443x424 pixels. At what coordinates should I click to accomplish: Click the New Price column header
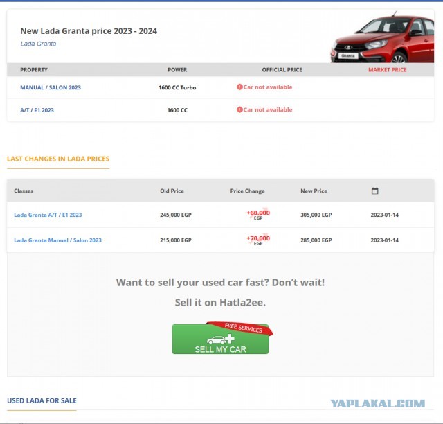coord(314,191)
